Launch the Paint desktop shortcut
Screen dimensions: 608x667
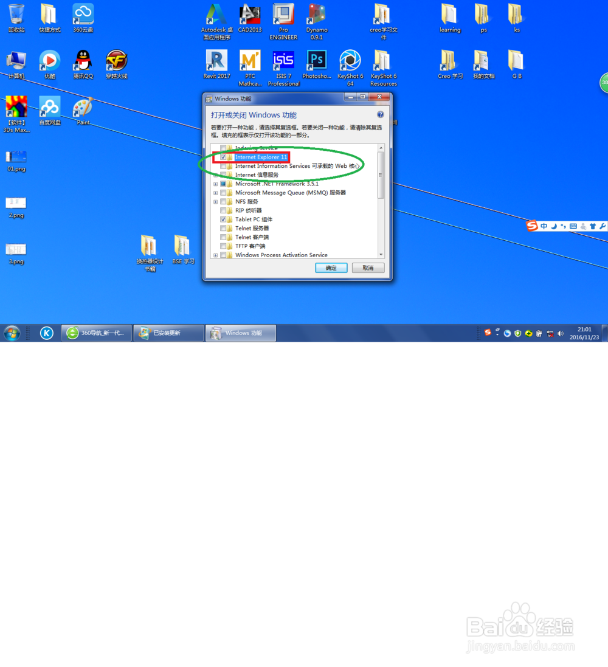[83, 111]
